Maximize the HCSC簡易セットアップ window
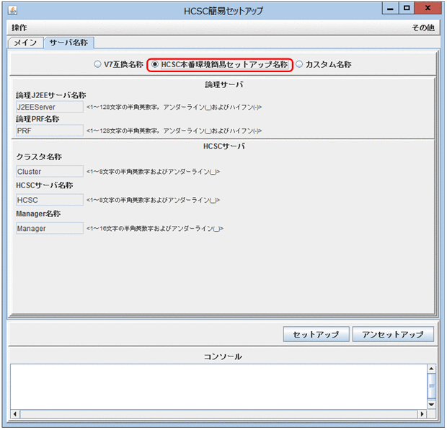Image resolution: width=447 pixels, height=430 pixels. (407, 8)
